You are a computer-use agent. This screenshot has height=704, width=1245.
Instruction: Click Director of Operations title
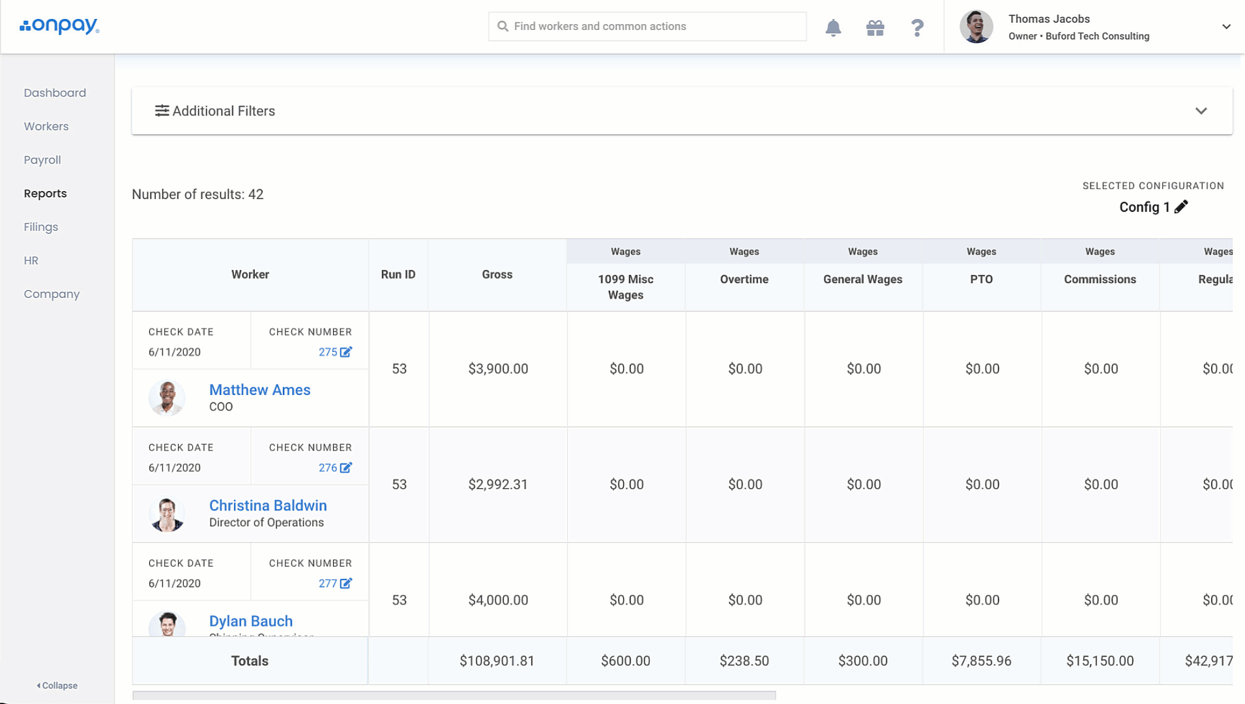(267, 523)
